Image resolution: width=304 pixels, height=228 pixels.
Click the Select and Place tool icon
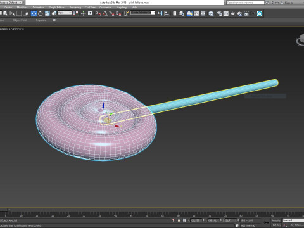click(54, 14)
